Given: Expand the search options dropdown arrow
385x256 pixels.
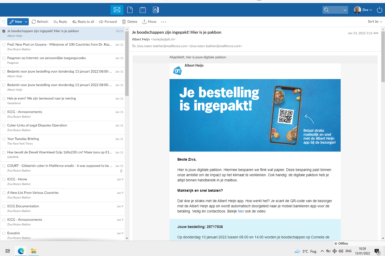Looking at the screenshot, I should 345,10.
